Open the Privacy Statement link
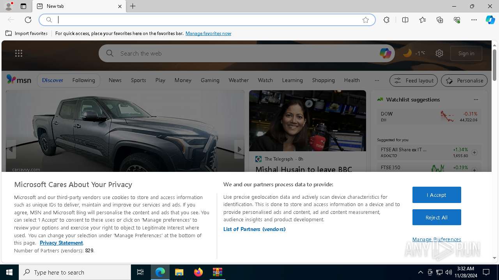Screen dimensions: 499x280 coord(61,243)
